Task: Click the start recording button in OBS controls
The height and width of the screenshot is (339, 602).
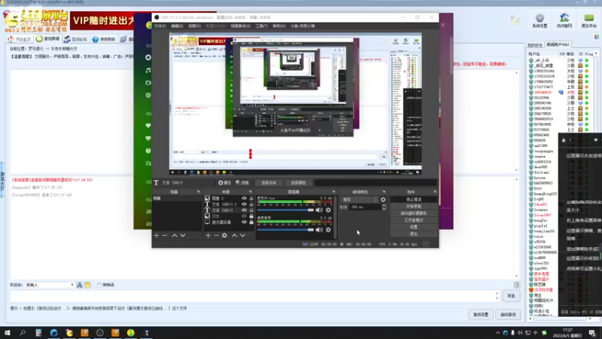Action: pos(413,206)
